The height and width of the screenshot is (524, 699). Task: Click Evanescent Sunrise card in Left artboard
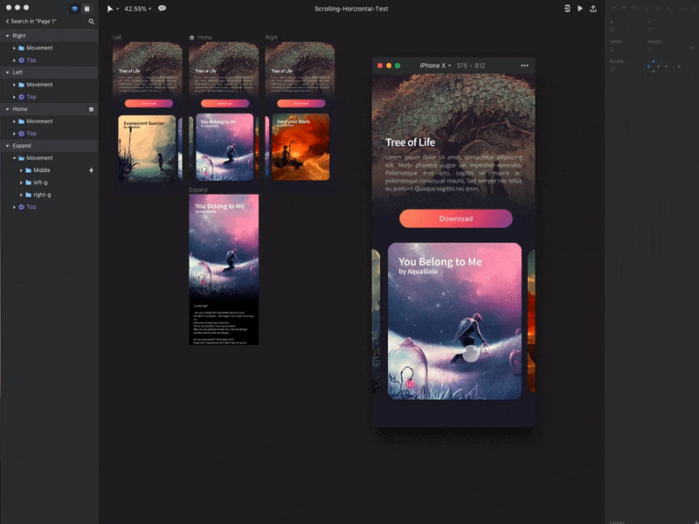(147, 148)
